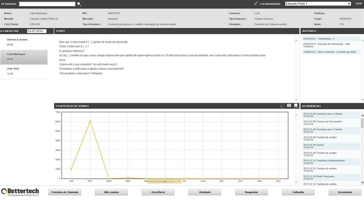Click the Não compra button

click(110, 192)
